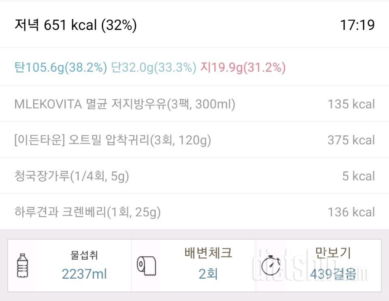Screen dimensions: 389x301
Task: Tap the toilet paper roll icon
Action: click(146, 266)
